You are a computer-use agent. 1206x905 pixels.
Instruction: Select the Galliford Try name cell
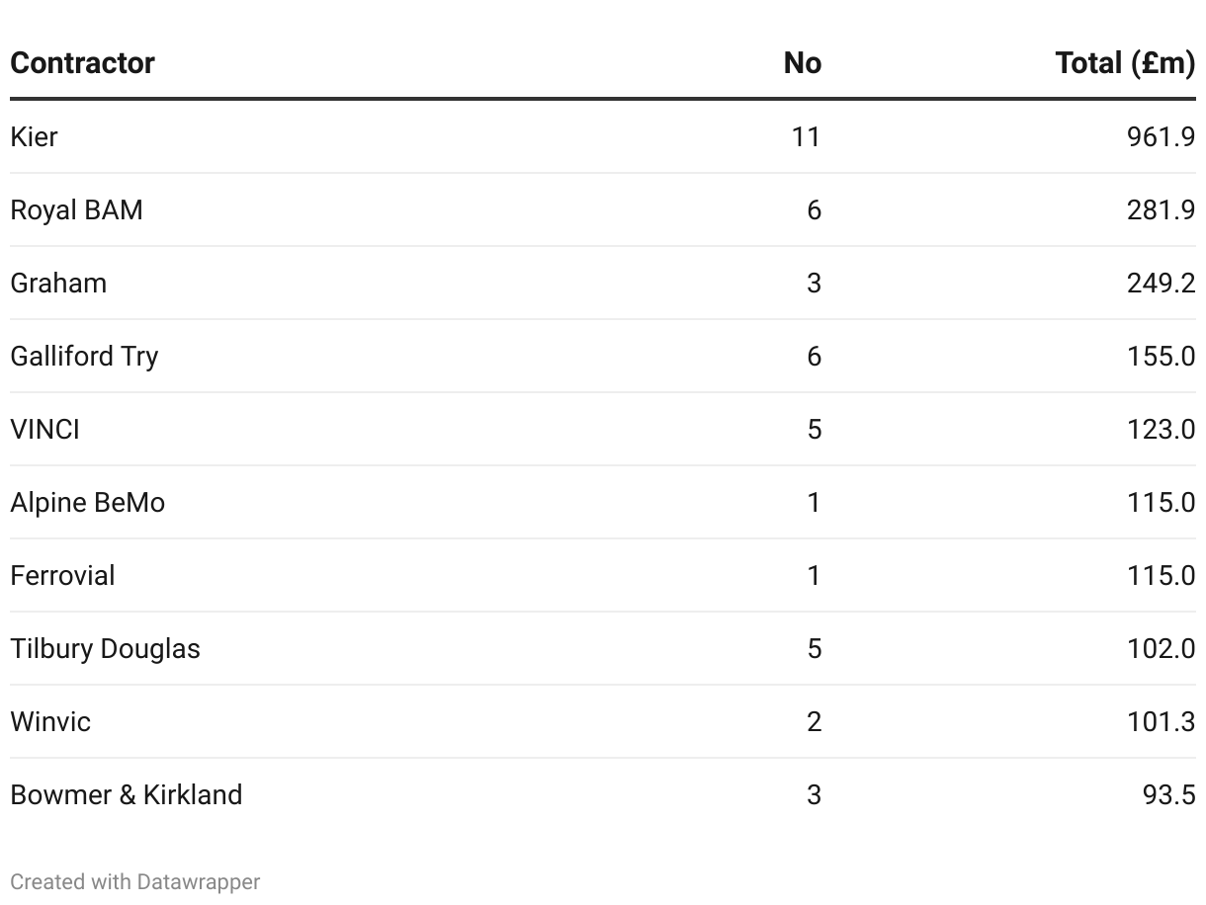[84, 357]
